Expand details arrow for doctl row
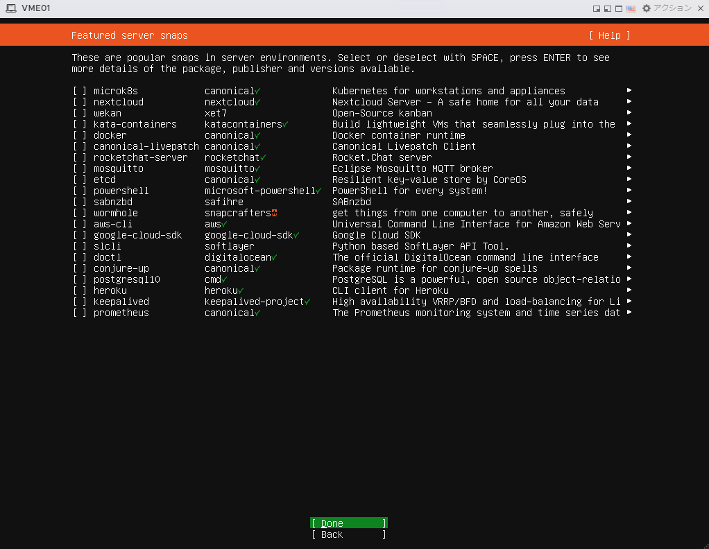Viewport: 709px width, 549px height. pos(629,256)
